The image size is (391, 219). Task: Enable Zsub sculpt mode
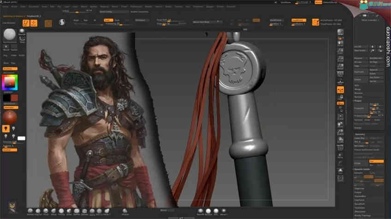(118, 20)
